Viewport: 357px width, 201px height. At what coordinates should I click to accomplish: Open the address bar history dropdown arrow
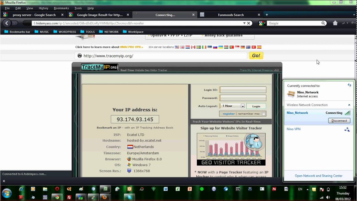click(244, 23)
